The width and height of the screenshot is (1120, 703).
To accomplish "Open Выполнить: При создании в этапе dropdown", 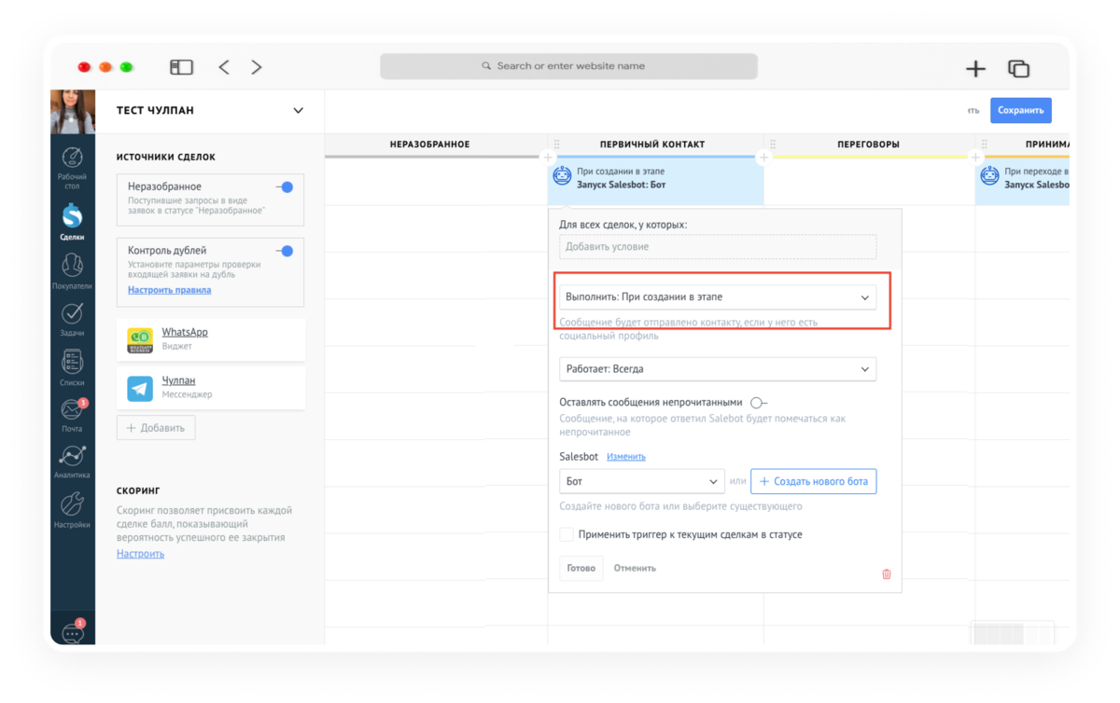I will 718,297.
